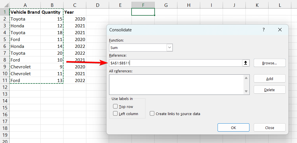Toggle Create links to source data

coord(152,114)
